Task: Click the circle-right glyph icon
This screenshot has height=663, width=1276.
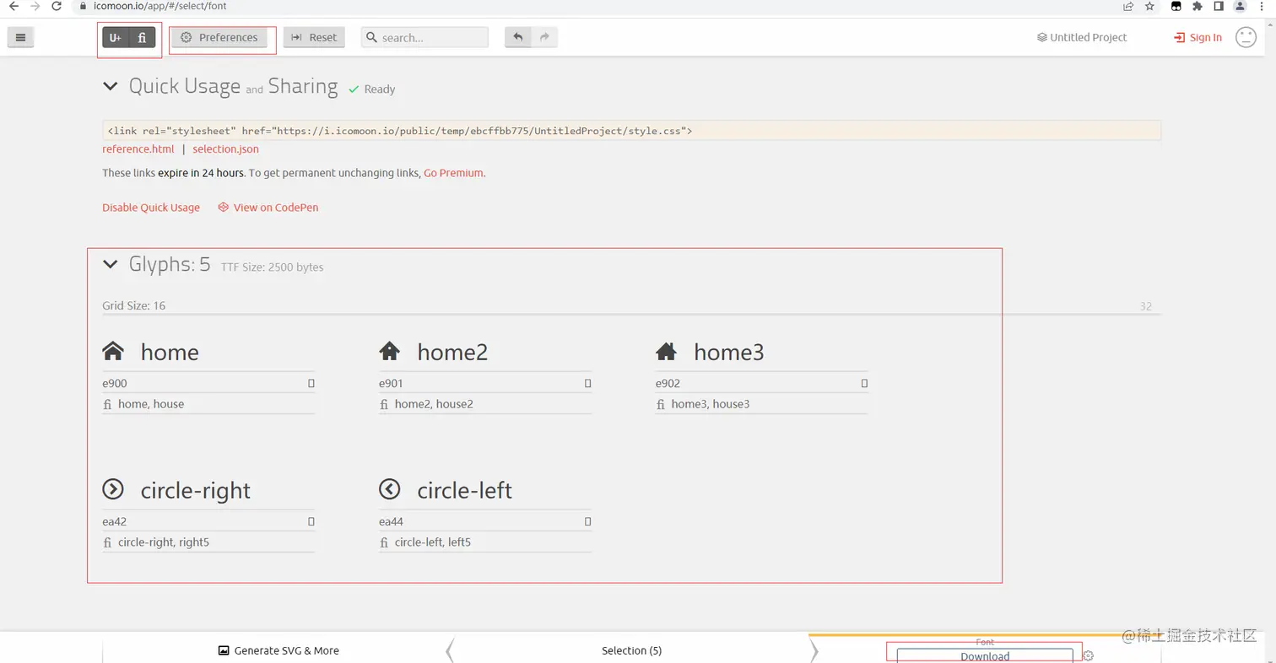Action: [x=113, y=489]
